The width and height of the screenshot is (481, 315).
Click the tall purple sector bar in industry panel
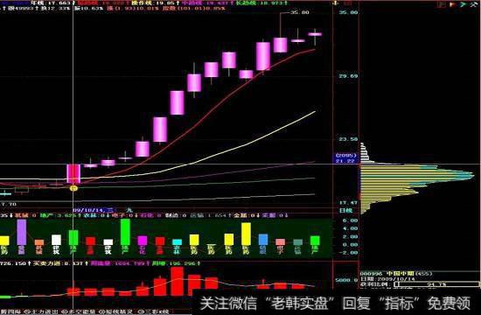22,232
